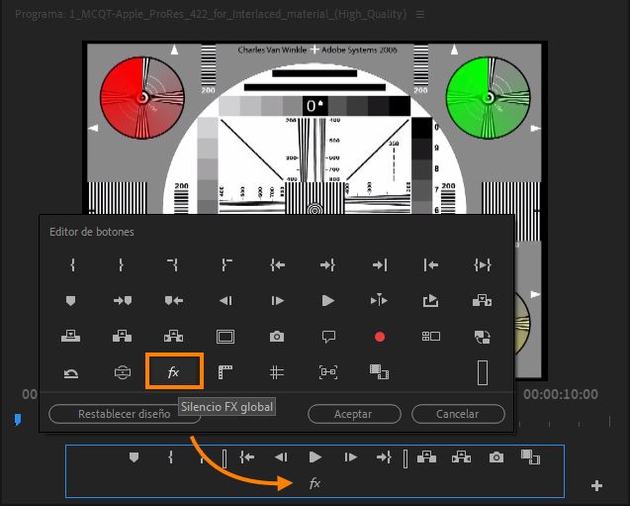
Task: Click the Cancelar button
Action: pos(458,414)
